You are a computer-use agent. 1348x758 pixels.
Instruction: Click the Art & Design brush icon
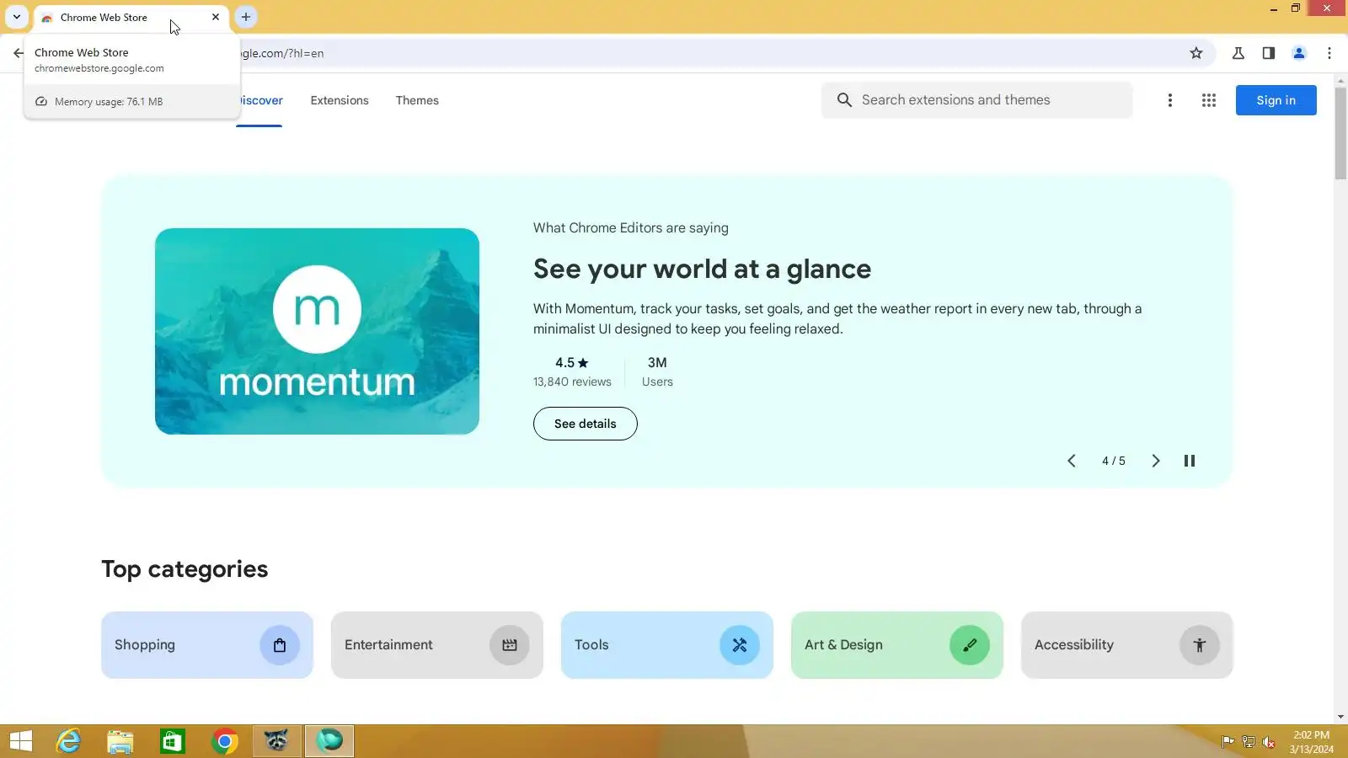point(970,645)
